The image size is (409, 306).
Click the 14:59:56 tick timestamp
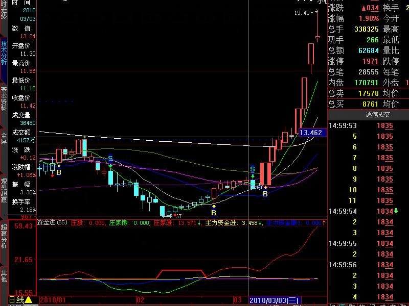click(343, 265)
